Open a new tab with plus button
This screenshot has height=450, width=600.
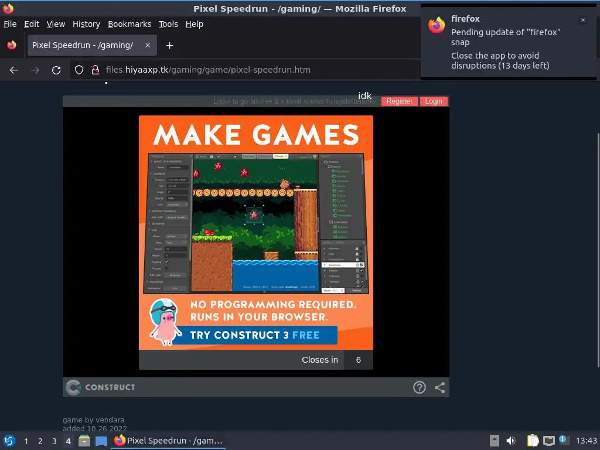[x=169, y=46]
